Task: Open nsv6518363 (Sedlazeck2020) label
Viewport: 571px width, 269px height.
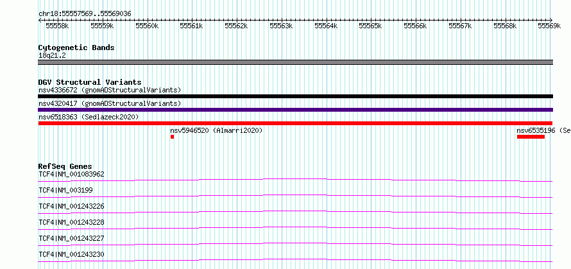Action: pos(89,117)
